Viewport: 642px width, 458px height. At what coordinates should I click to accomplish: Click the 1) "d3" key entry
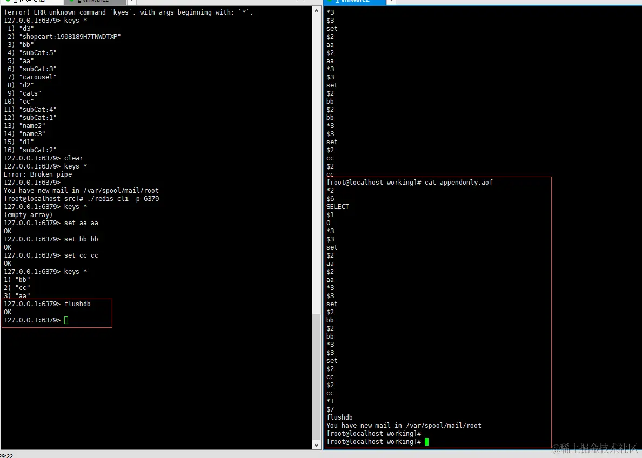[21, 28]
